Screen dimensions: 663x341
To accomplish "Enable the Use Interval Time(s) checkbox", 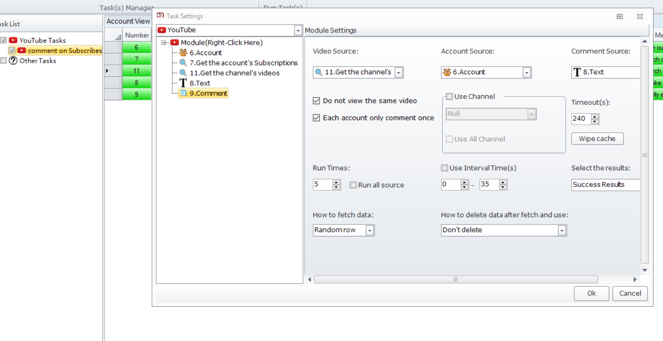I will point(445,168).
